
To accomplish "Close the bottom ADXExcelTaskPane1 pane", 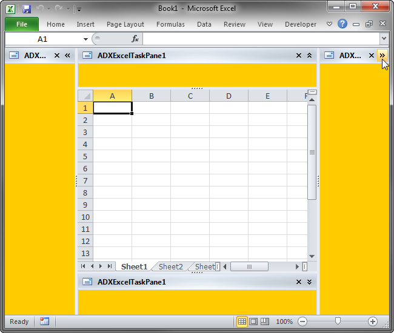I will click(x=298, y=282).
